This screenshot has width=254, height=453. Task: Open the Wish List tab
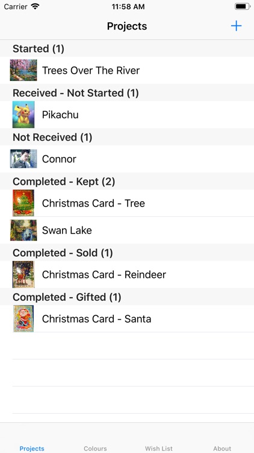pos(159,448)
